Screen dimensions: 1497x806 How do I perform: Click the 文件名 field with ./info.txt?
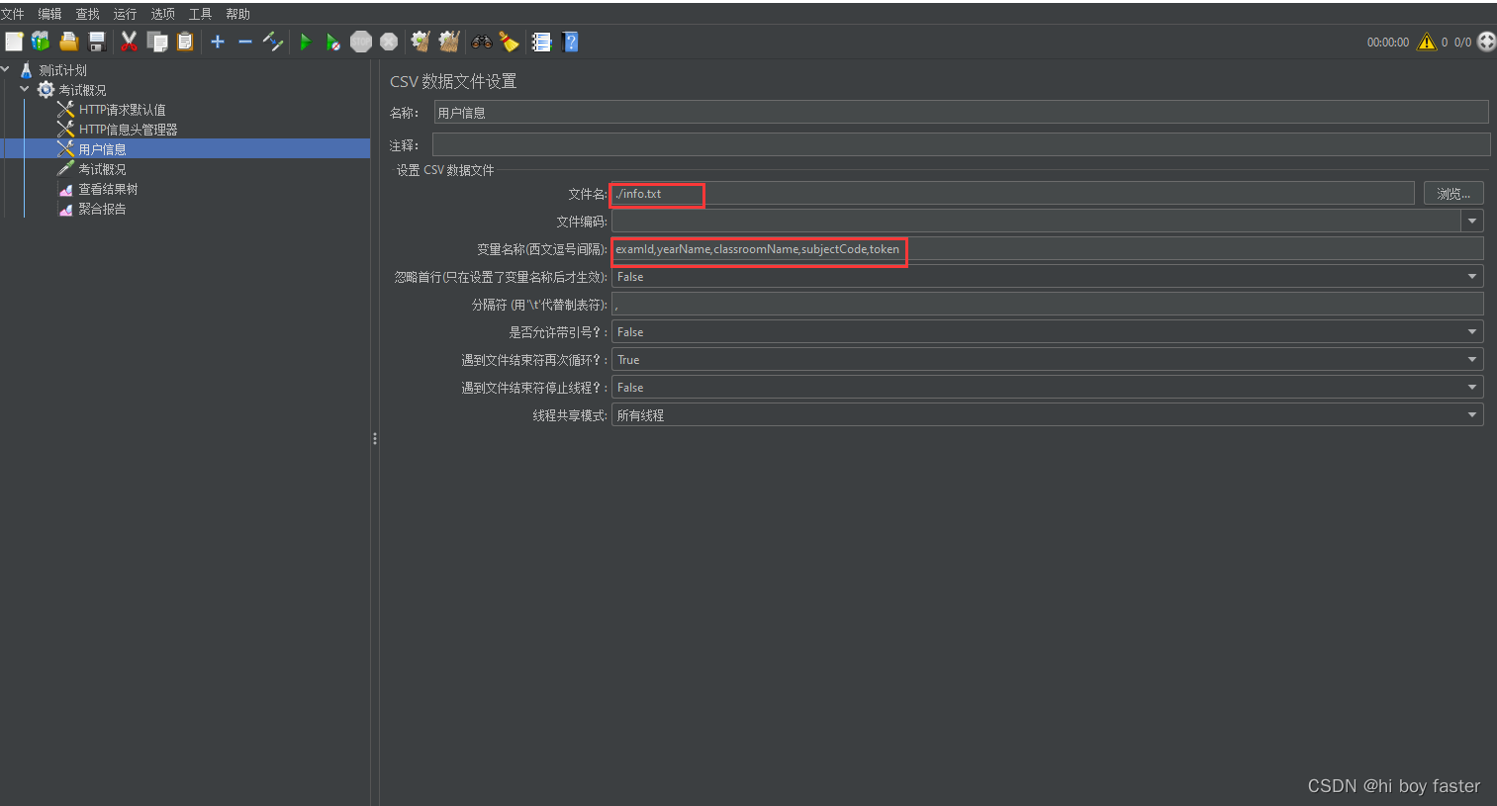tap(1013, 194)
